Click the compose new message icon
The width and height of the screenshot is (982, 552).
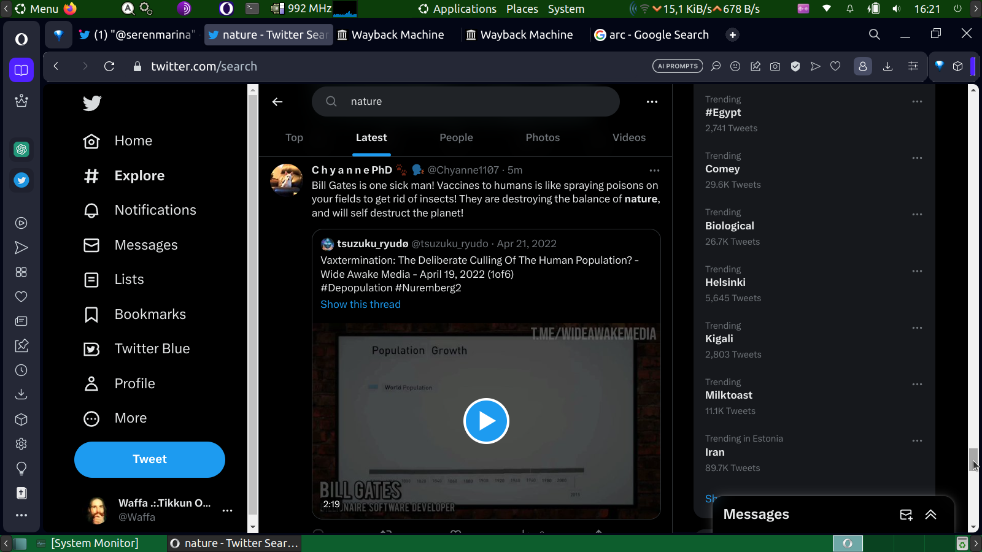point(906,515)
